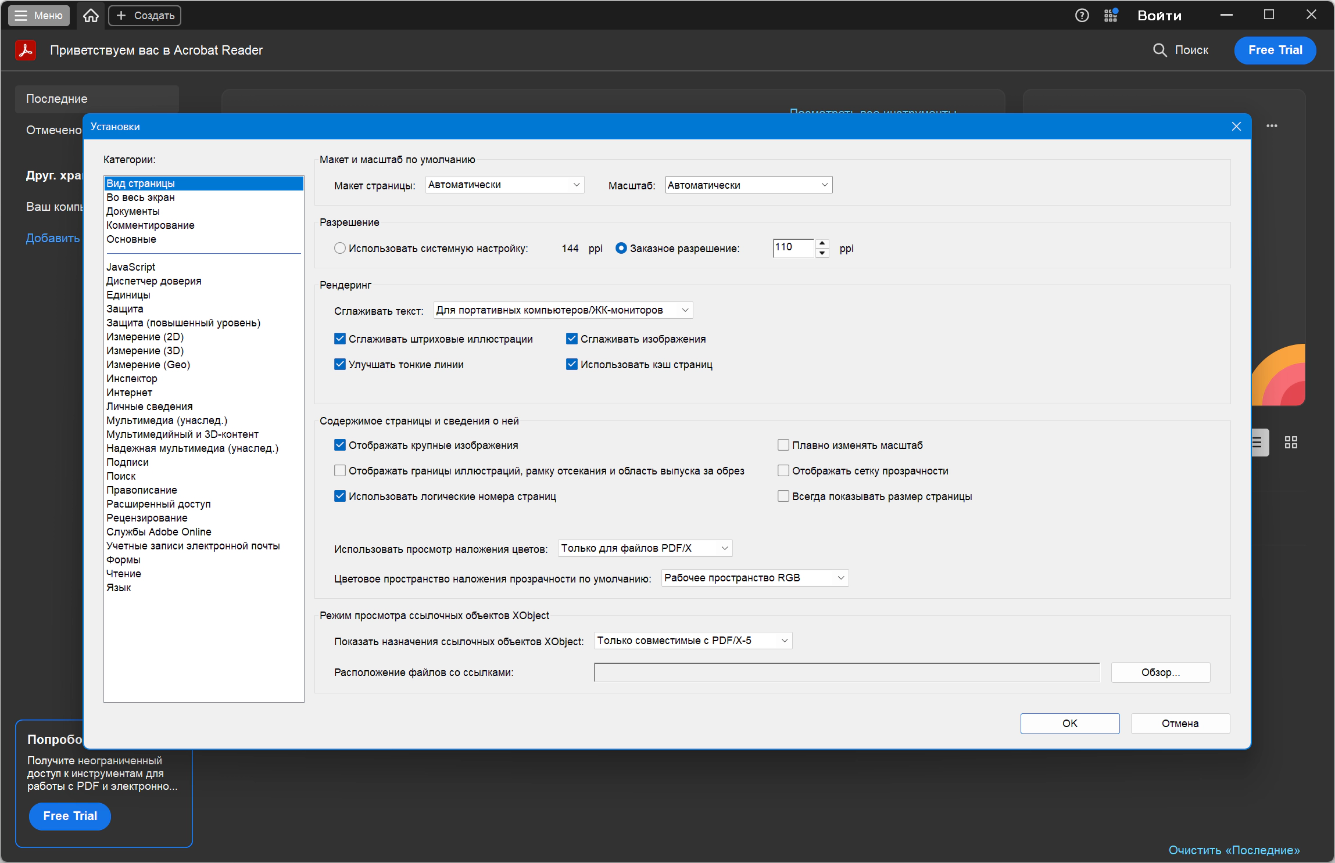Select Комментирование category
Viewport: 1335px width, 863px height.
(x=203, y=225)
